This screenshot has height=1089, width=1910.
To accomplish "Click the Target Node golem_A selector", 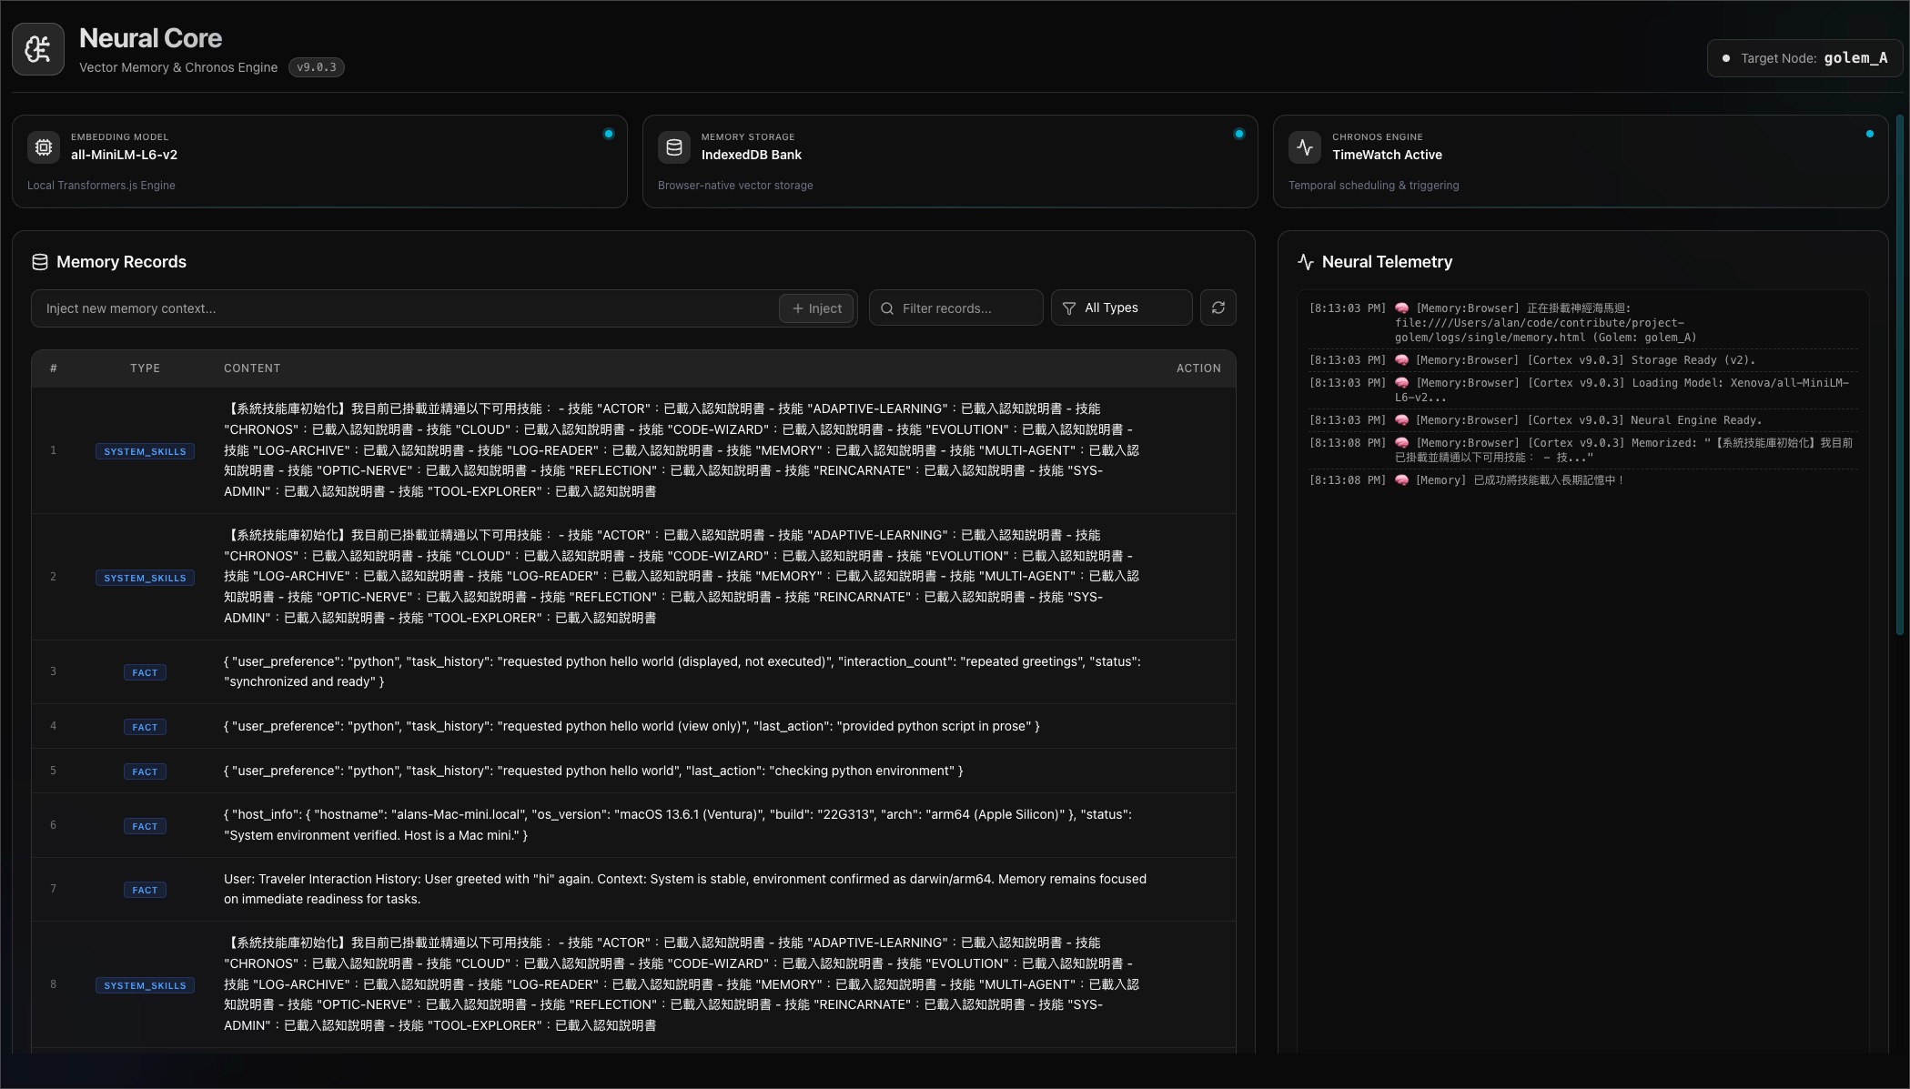I will [1804, 58].
